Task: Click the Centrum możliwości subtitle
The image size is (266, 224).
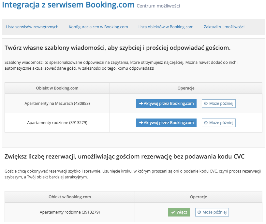Action: point(158,6)
